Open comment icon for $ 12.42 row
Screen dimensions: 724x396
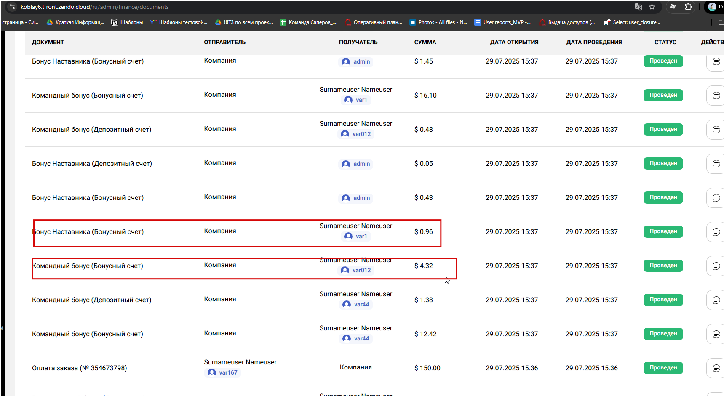tap(716, 334)
